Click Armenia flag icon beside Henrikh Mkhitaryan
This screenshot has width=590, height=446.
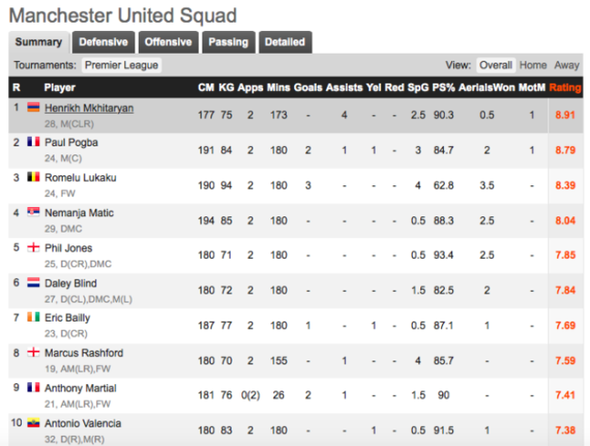34,108
